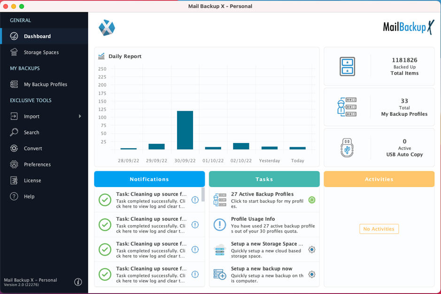This screenshot has width=441, height=294.
Task: Click the USB Auto Copy icon
Action: click(x=347, y=148)
